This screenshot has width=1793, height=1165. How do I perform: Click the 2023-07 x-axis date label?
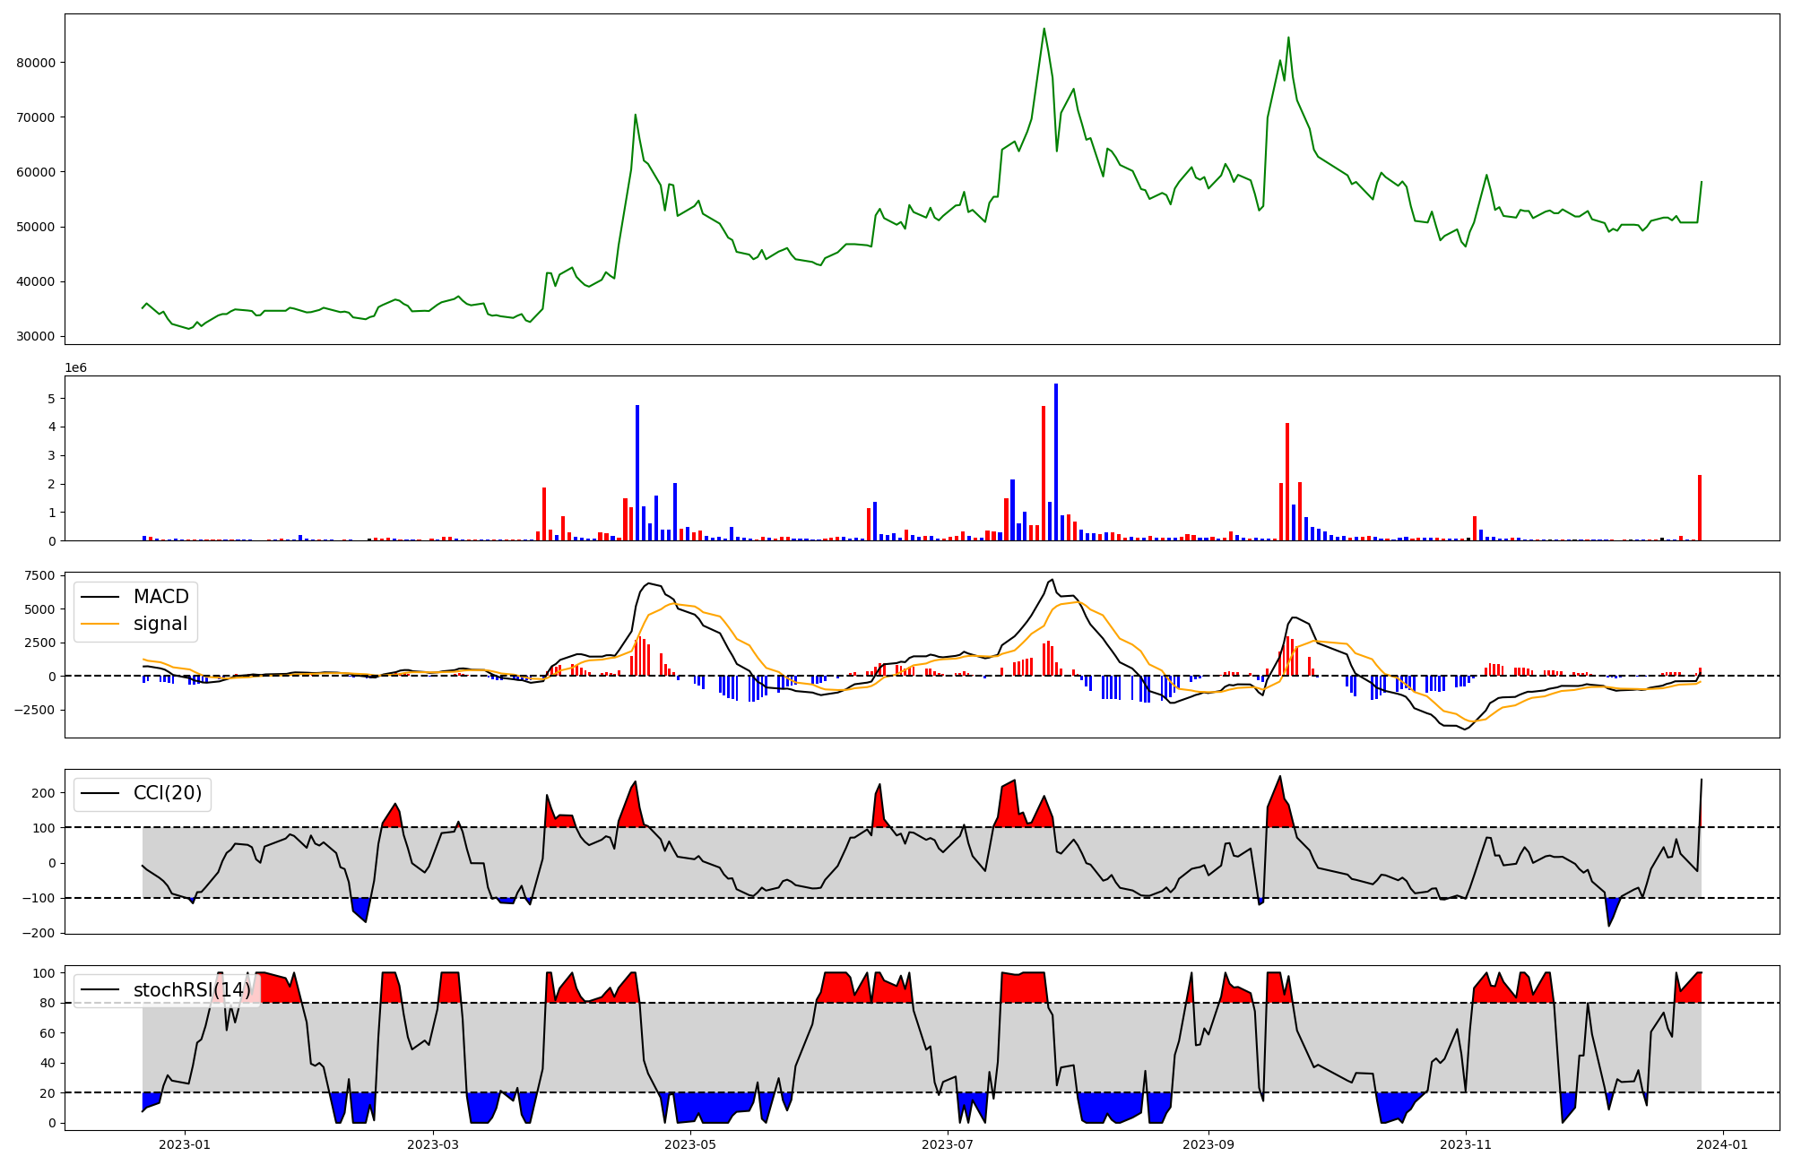[x=948, y=1144]
